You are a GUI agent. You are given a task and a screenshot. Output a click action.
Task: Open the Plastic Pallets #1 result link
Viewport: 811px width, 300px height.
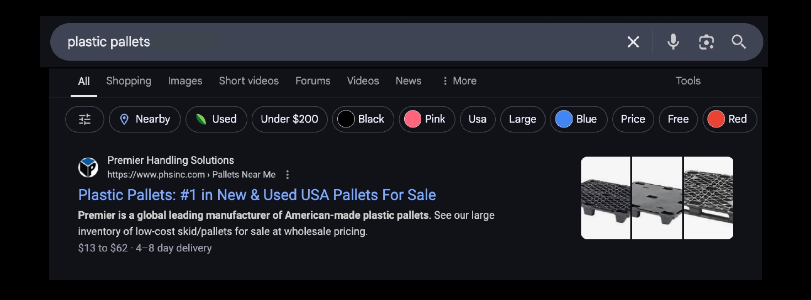click(257, 195)
